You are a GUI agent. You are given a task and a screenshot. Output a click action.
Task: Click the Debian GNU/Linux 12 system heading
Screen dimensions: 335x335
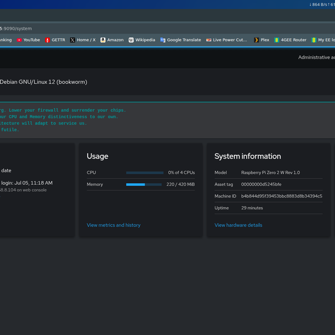tap(44, 82)
